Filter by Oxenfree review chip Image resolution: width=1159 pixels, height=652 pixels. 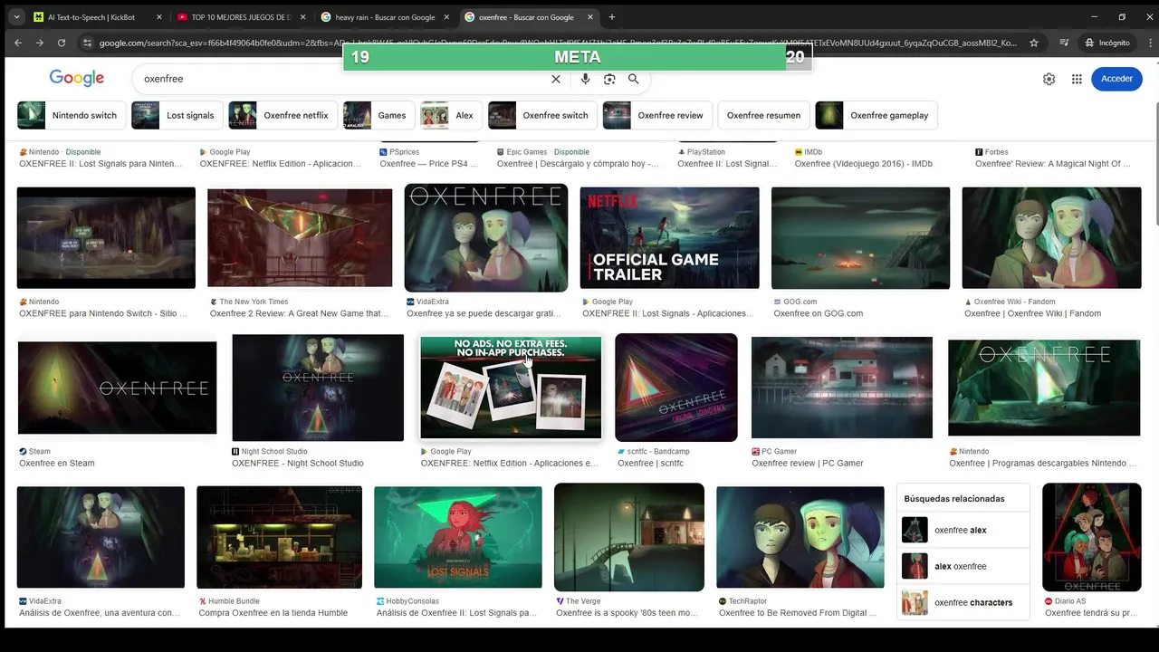[x=656, y=115]
